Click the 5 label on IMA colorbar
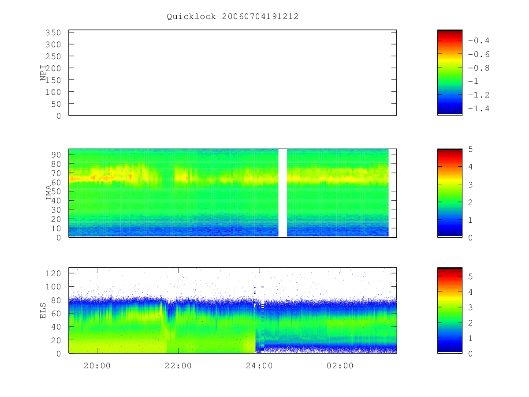The width and height of the screenshot is (529, 397). (470, 149)
